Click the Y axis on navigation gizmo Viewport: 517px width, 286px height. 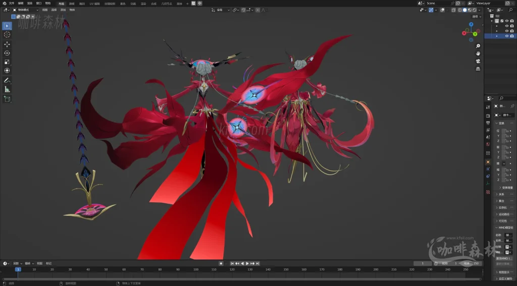(475, 34)
